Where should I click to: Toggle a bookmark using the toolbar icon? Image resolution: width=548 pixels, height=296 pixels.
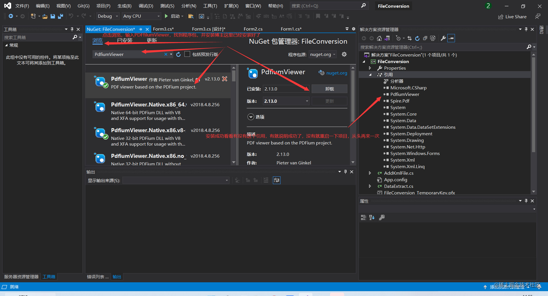tap(318, 16)
